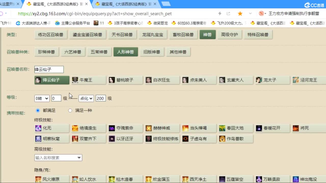The width and height of the screenshot is (326, 183).
Task: Choose the 春回大地 ultimate skill
Action: [x=236, y=128]
